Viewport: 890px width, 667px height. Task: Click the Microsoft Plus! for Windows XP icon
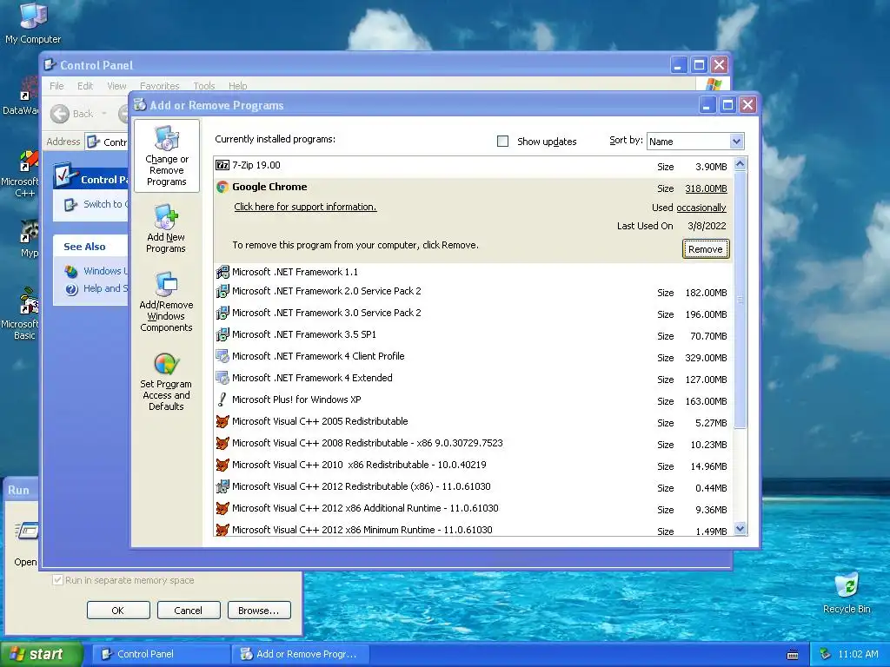pyautogui.click(x=222, y=400)
